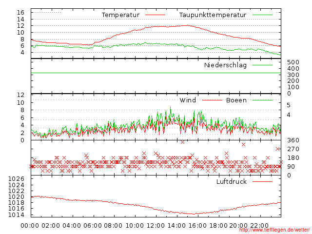312x234 pixels.
Task: Click the red Luftdruck legend line
Action: 262,181
